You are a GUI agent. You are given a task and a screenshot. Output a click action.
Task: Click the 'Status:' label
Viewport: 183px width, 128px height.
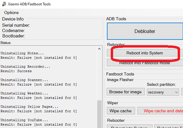tap(6, 43)
